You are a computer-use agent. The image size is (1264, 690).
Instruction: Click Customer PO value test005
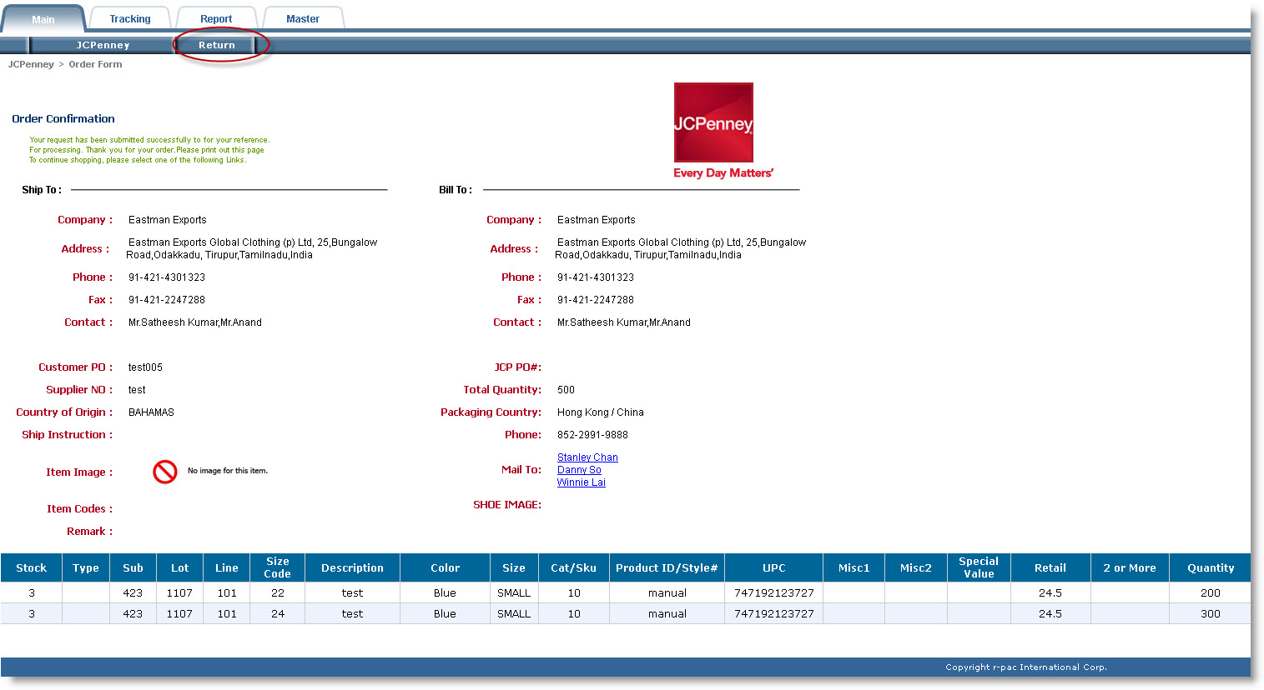(x=145, y=367)
